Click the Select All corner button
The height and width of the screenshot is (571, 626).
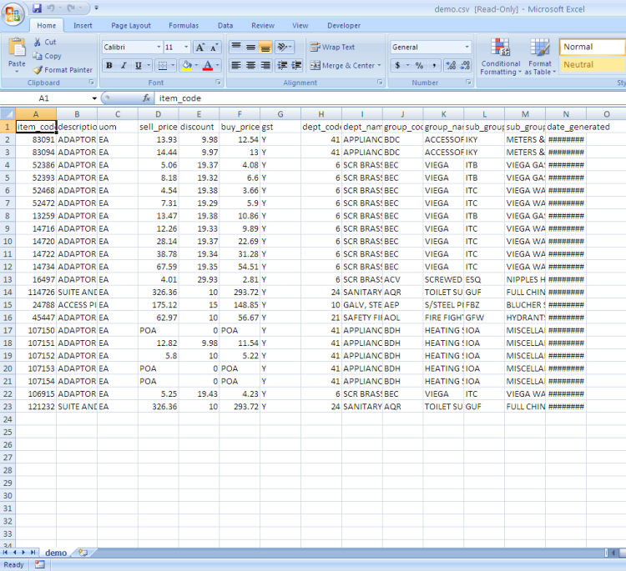pyautogui.click(x=8, y=114)
